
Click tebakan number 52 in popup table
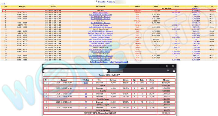tap(86, 108)
